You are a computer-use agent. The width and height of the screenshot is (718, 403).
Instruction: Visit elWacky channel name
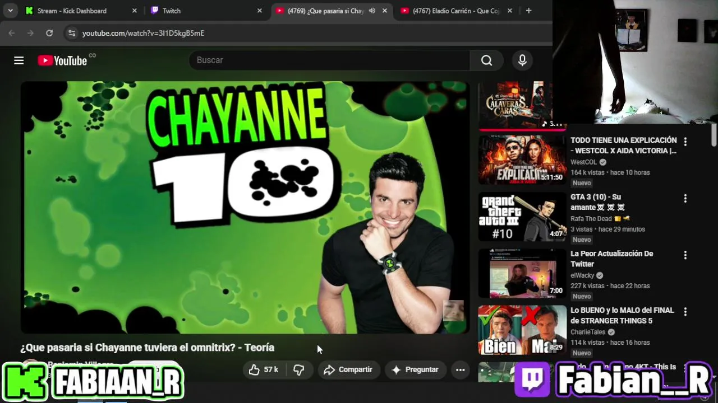coord(582,275)
